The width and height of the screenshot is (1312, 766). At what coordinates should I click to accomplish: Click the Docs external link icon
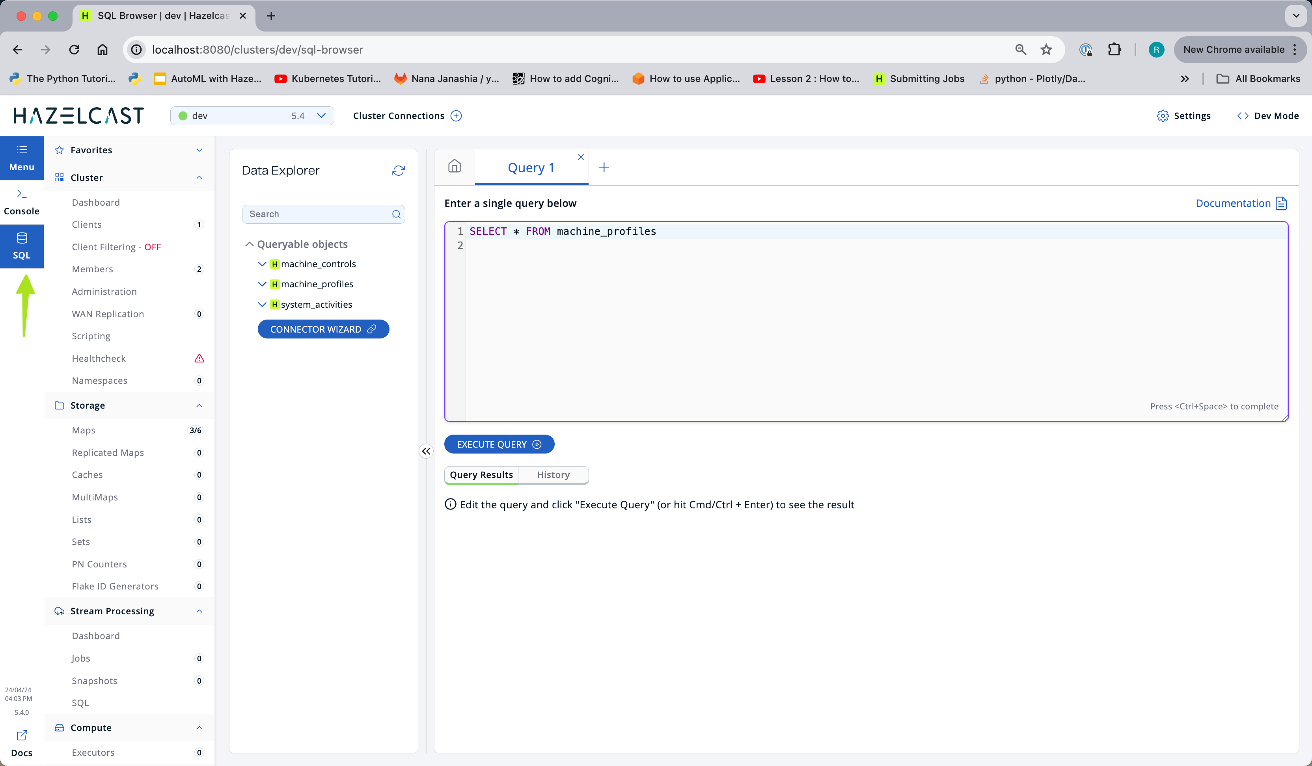click(22, 735)
